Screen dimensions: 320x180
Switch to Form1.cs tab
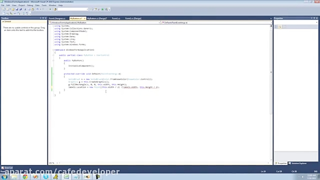pos(116,18)
